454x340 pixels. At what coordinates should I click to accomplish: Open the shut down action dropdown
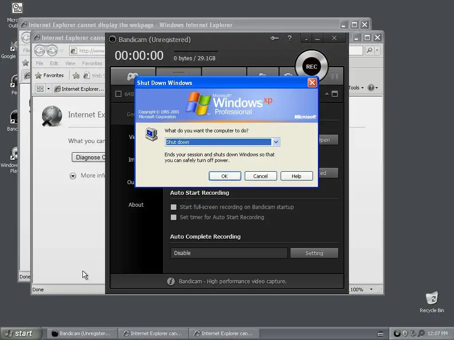click(x=276, y=142)
